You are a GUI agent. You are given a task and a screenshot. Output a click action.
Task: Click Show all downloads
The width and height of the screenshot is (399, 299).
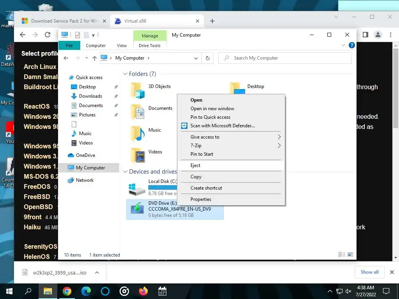click(x=369, y=272)
